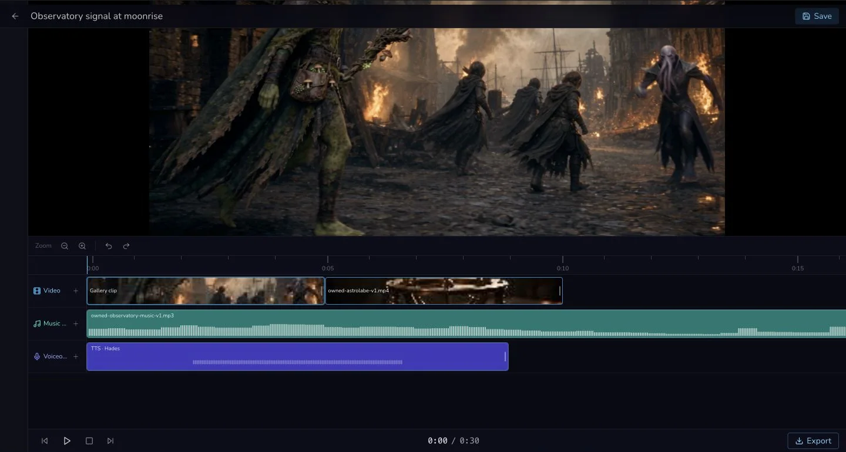Redo the last undone edit
This screenshot has height=452, width=846.
126,246
